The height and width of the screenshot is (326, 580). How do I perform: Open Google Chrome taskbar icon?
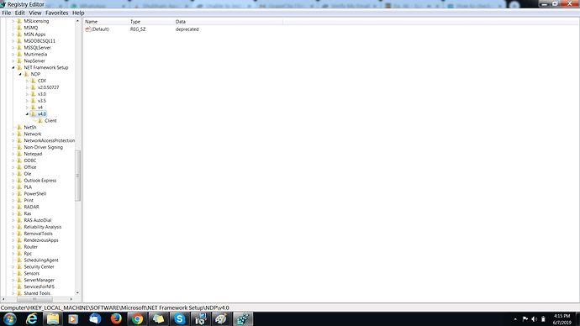137,318
